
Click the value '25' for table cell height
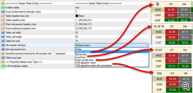tap(77, 37)
